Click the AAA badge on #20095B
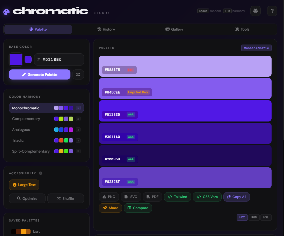Screen dimensions: 284x236 (x=131, y=159)
